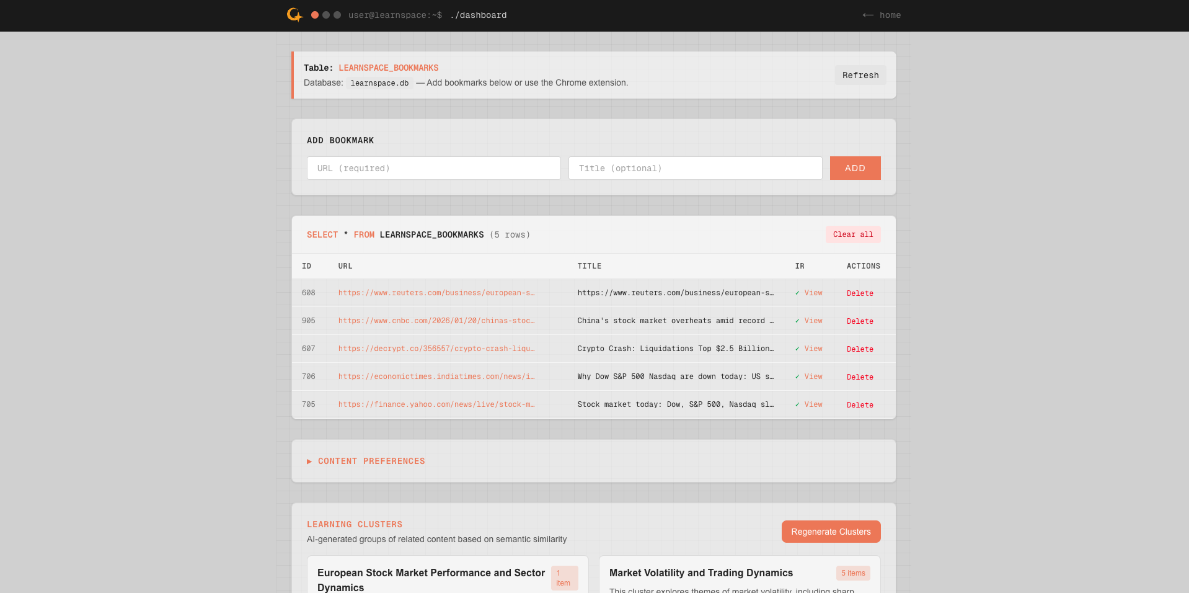1189x593 pixels.
Task: Click the ACTIONS column header
Action: click(x=864, y=266)
